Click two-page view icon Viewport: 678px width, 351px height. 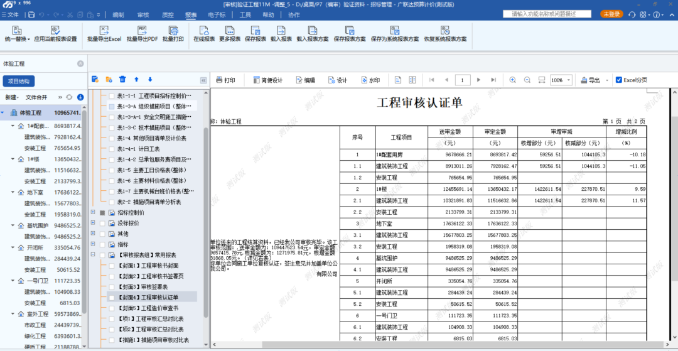[412, 80]
